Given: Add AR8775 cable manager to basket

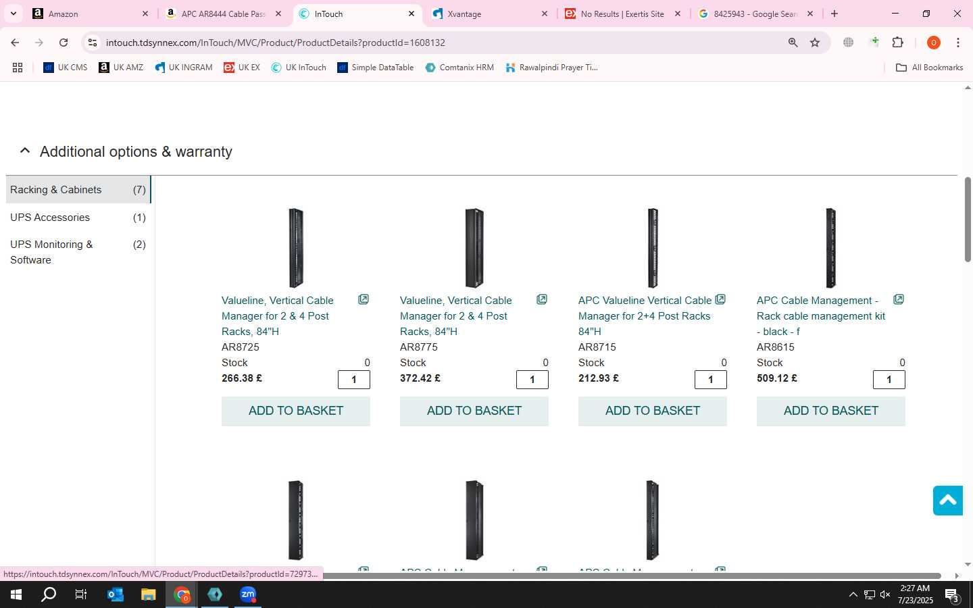Looking at the screenshot, I should [474, 411].
